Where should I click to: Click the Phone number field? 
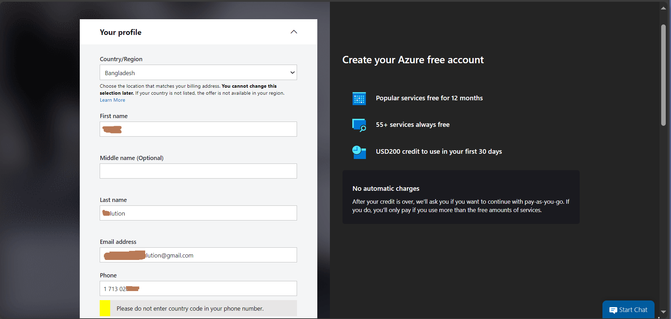(x=198, y=288)
